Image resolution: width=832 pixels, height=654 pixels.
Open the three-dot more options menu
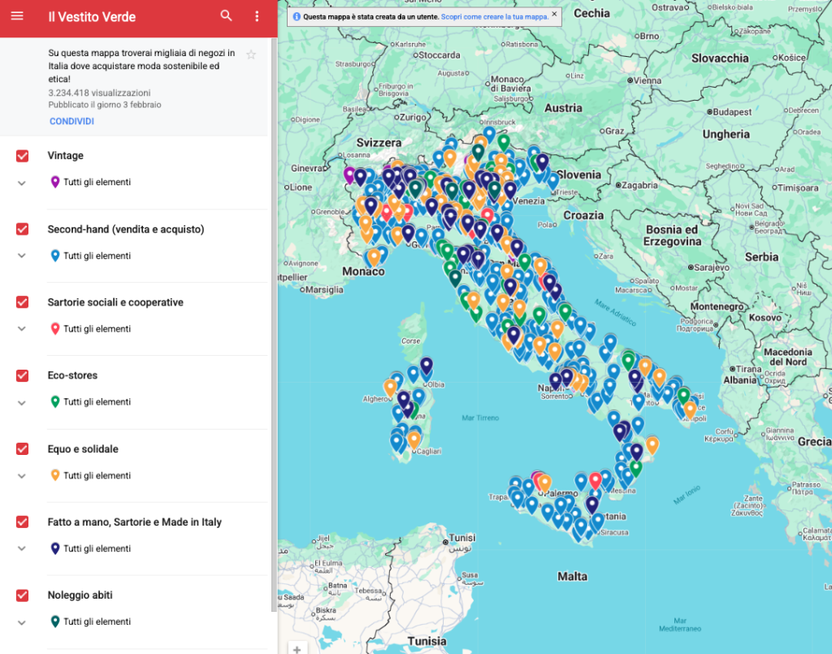pyautogui.click(x=257, y=16)
